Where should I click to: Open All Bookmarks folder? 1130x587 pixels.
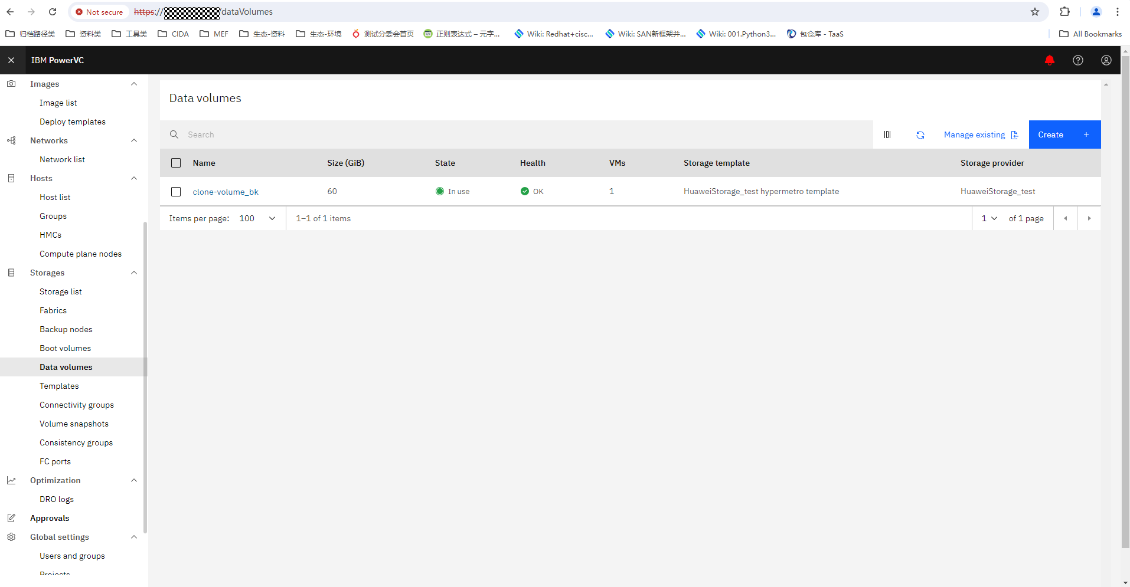1090,34
